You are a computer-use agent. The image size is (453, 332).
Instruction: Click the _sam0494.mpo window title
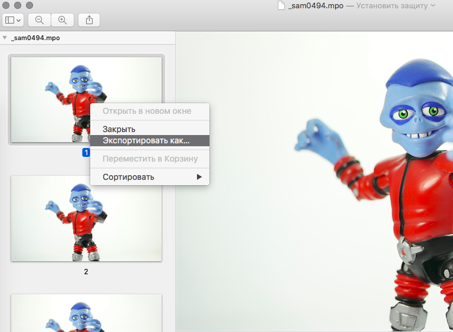[x=316, y=6]
